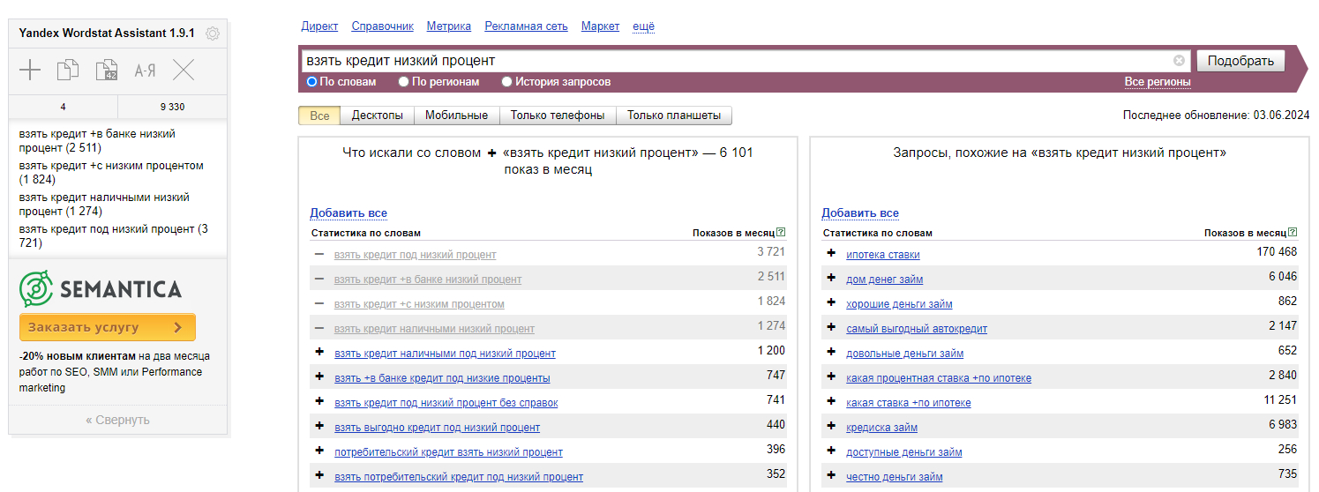Add 'какая ставка +по ипотеке' with plus
The height and width of the screenshot is (492, 1319).
831,402
